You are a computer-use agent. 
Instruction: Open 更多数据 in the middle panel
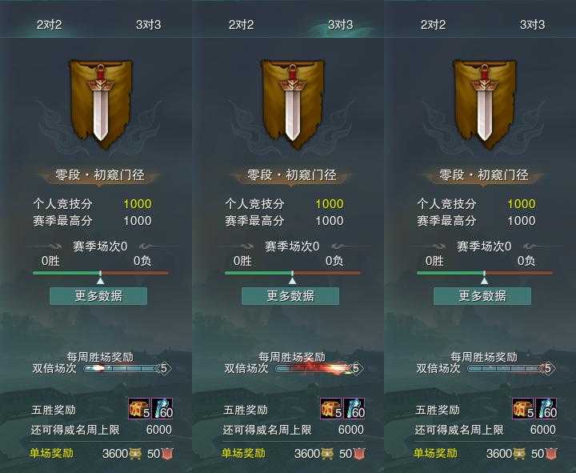point(290,296)
